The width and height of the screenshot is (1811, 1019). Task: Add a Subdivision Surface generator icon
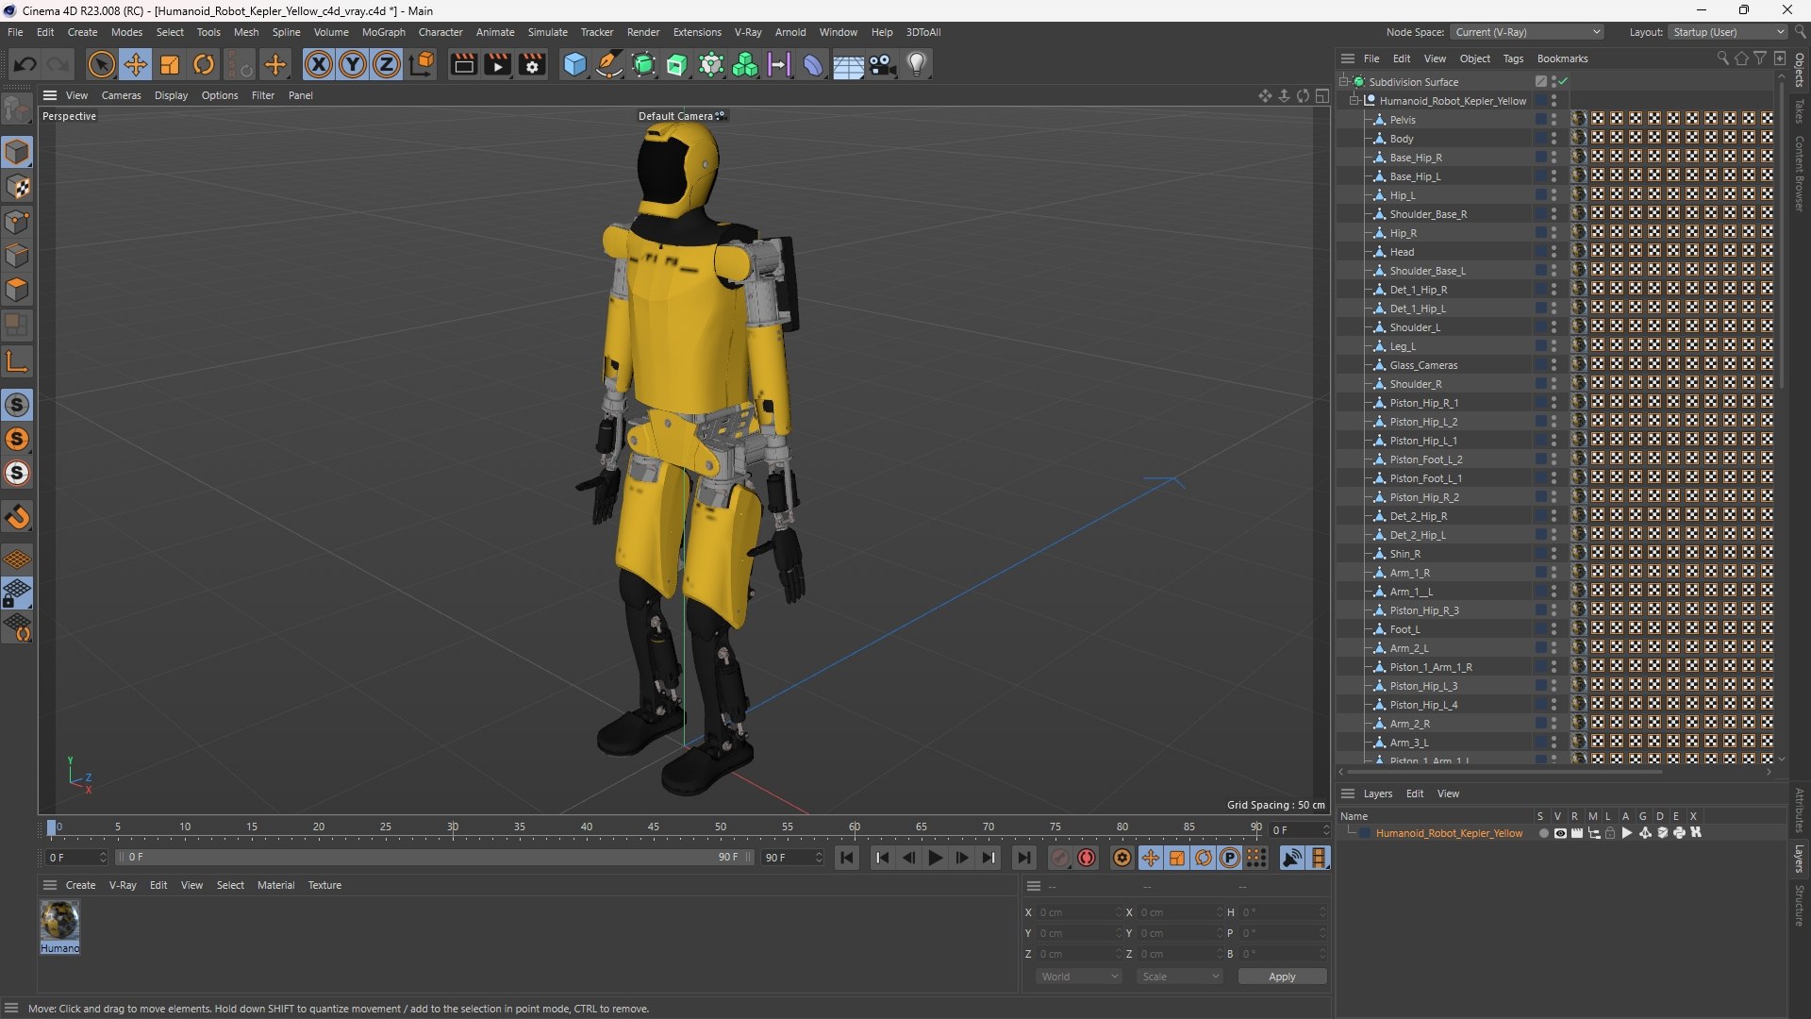pyautogui.click(x=644, y=64)
